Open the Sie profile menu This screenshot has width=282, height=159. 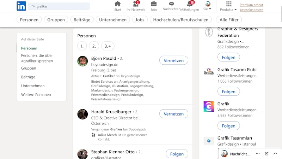pos(208,6)
